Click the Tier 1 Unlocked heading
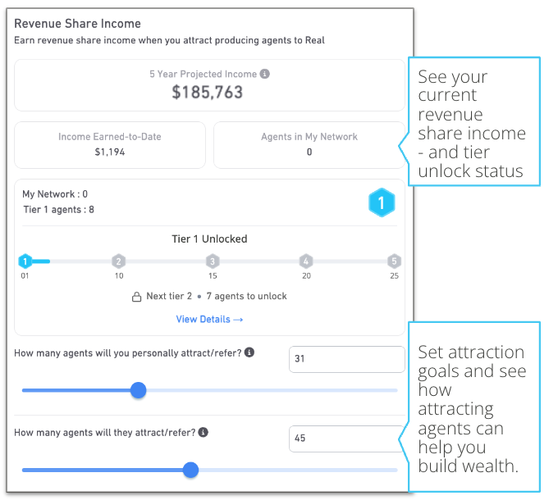Image resolution: width=558 pixels, height=500 pixels. click(x=209, y=239)
